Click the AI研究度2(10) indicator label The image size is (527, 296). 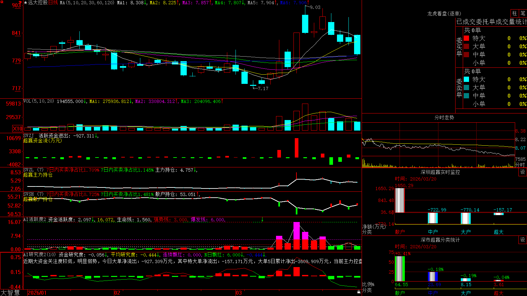(40, 255)
